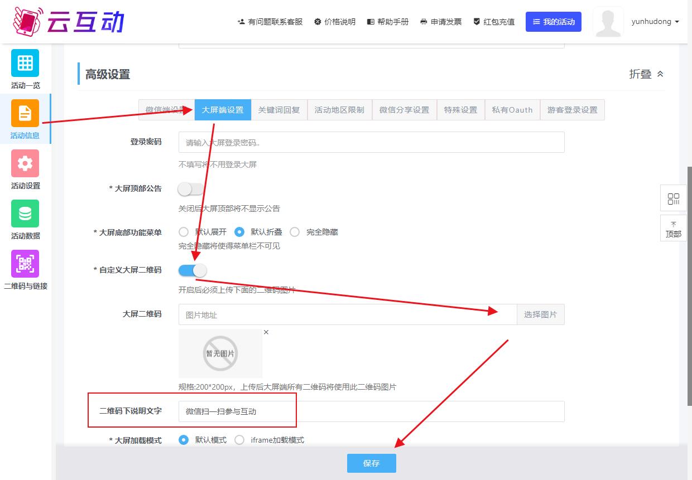692x480 pixels.
Task: Open 活动设置 gear icon in sidebar
Action: tap(25, 163)
